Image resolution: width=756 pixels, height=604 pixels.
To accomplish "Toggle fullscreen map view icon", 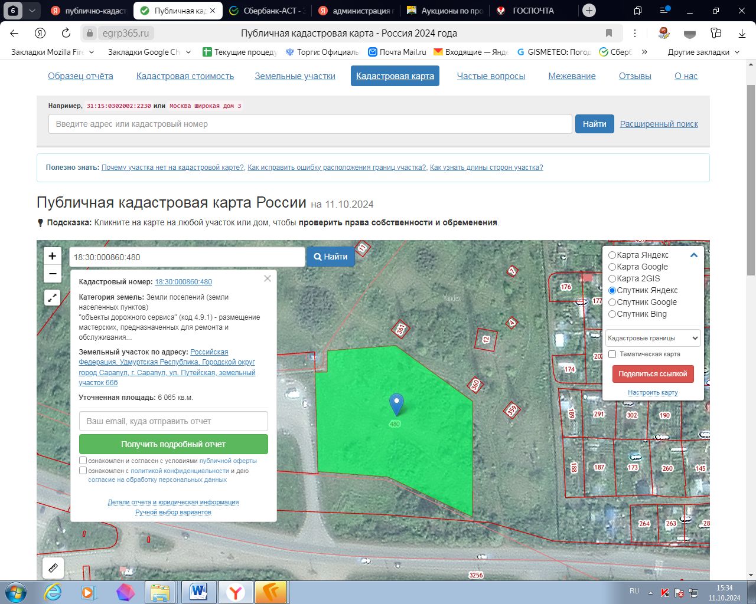I will click(x=53, y=298).
